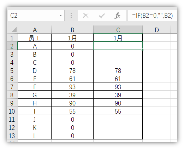
Task: Select column D header
Action: tap(157, 30)
